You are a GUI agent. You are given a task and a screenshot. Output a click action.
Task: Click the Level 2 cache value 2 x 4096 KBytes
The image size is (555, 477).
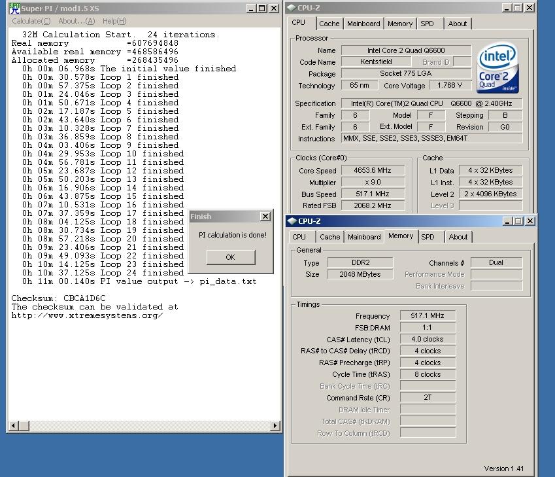coord(490,194)
